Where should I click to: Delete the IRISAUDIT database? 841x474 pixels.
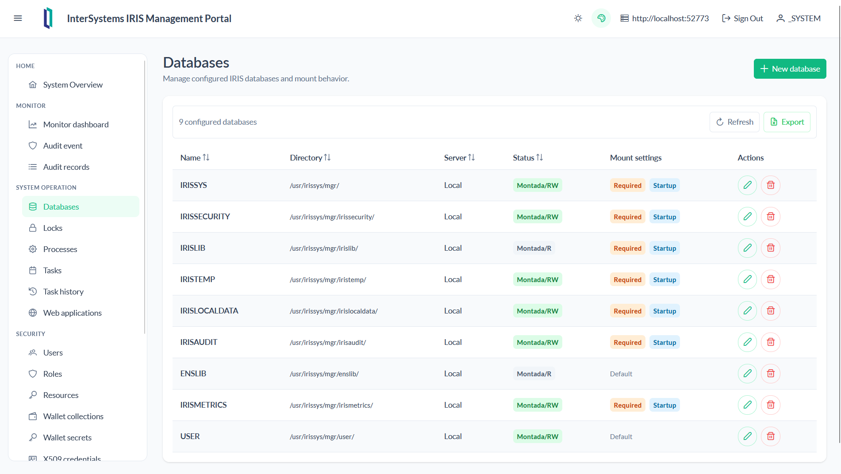[770, 342]
